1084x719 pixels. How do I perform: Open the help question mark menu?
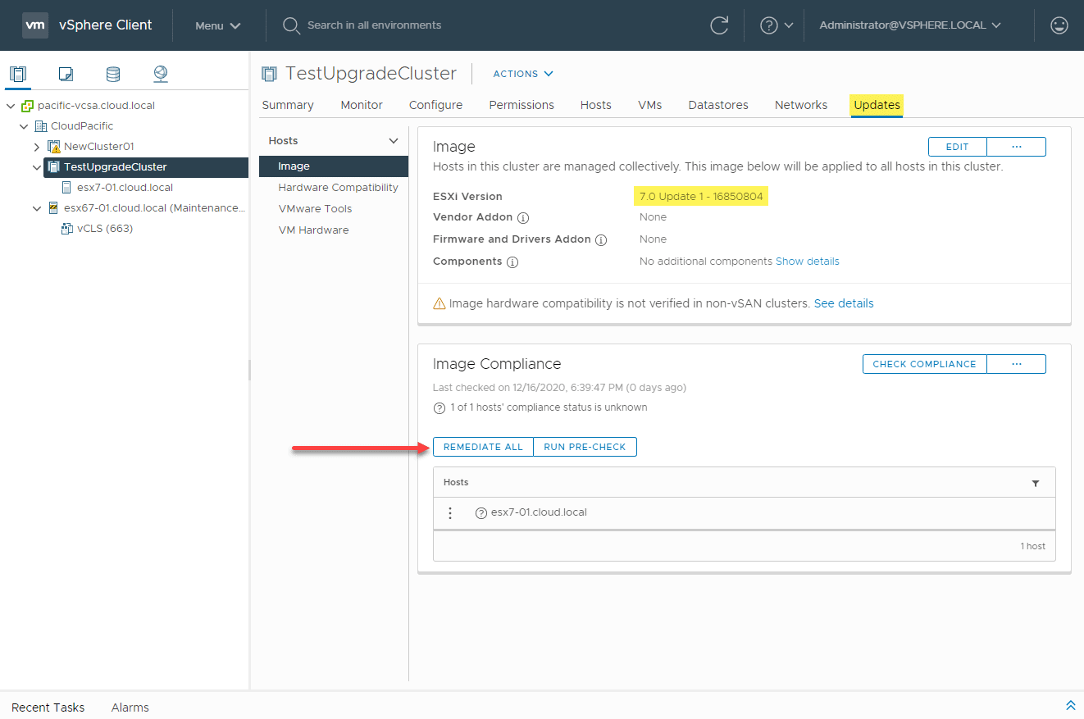(777, 25)
